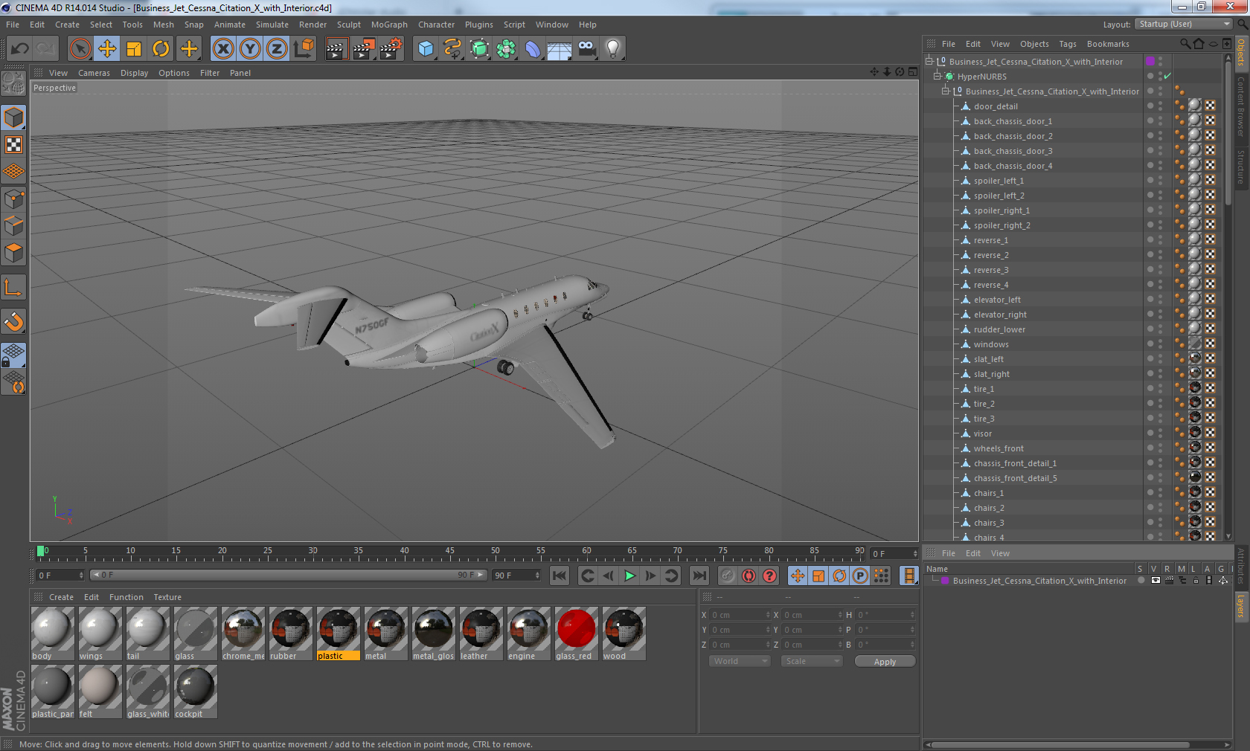Open the Mesh menu
The image size is (1250, 751).
[x=164, y=25]
